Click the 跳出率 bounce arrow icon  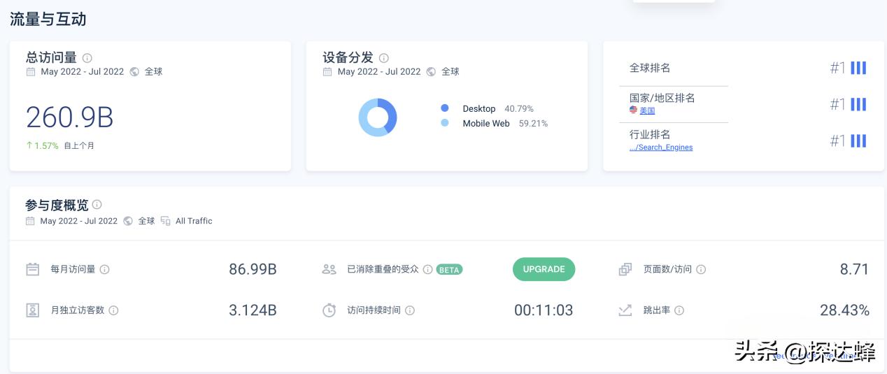[x=625, y=310]
